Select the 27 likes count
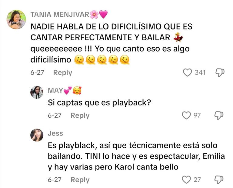The height and width of the screenshot is (188, 233). 197,180
